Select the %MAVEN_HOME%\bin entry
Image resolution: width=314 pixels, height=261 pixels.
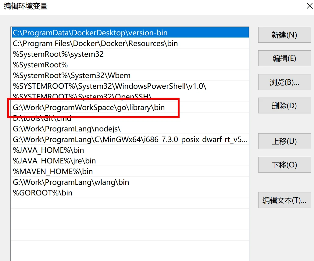(53, 172)
